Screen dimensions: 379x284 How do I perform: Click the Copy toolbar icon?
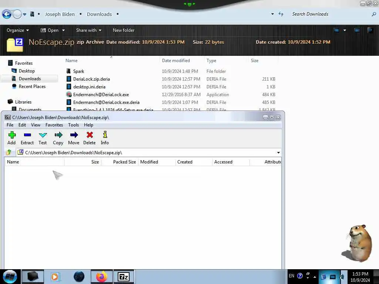tap(58, 138)
